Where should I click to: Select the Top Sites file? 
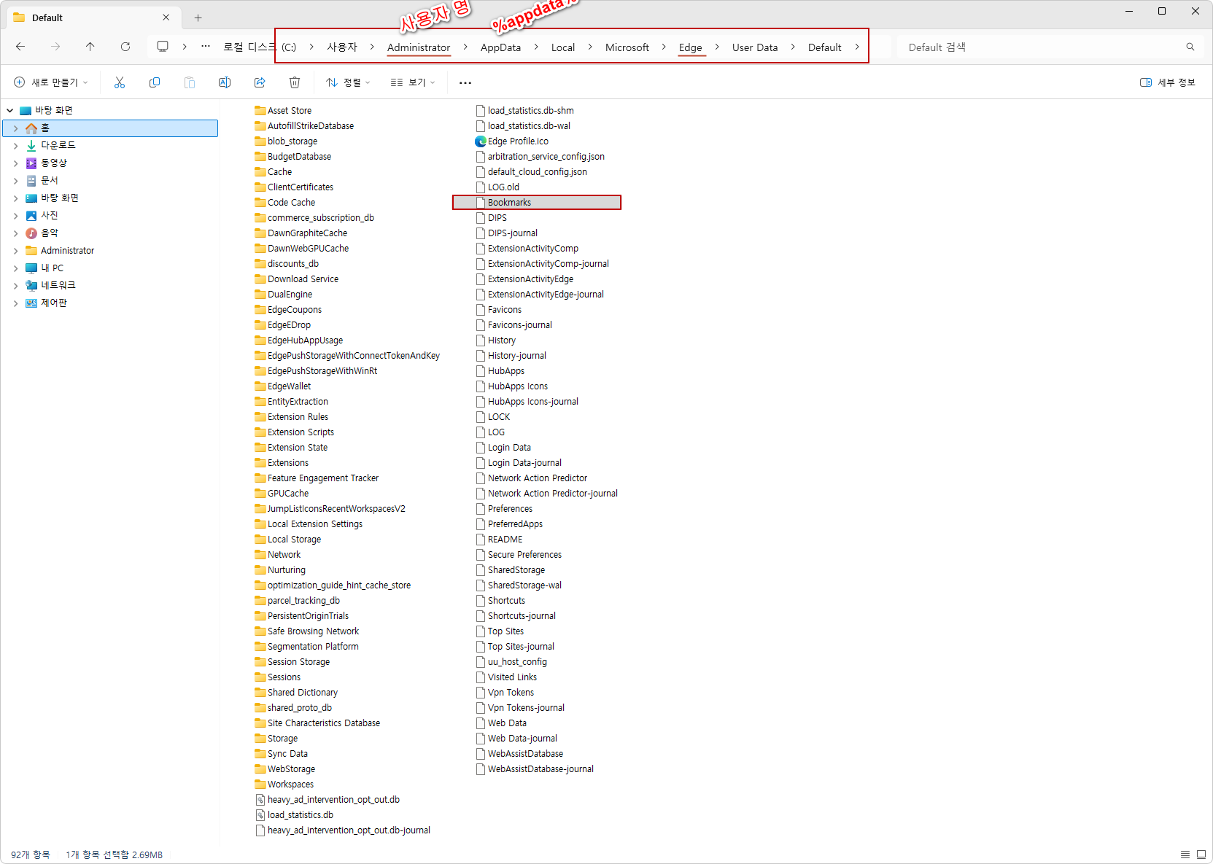(500, 631)
